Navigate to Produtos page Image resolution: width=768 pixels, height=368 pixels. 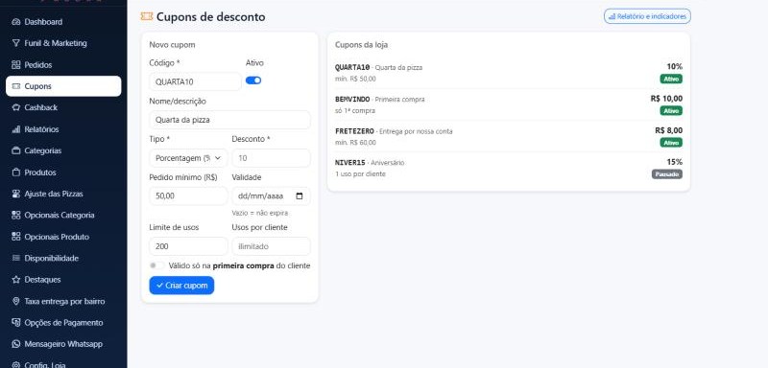pos(63,172)
